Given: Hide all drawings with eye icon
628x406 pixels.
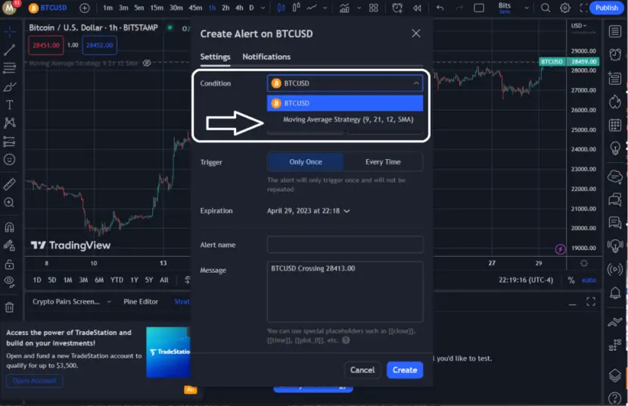Looking at the screenshot, I should (x=9, y=282).
